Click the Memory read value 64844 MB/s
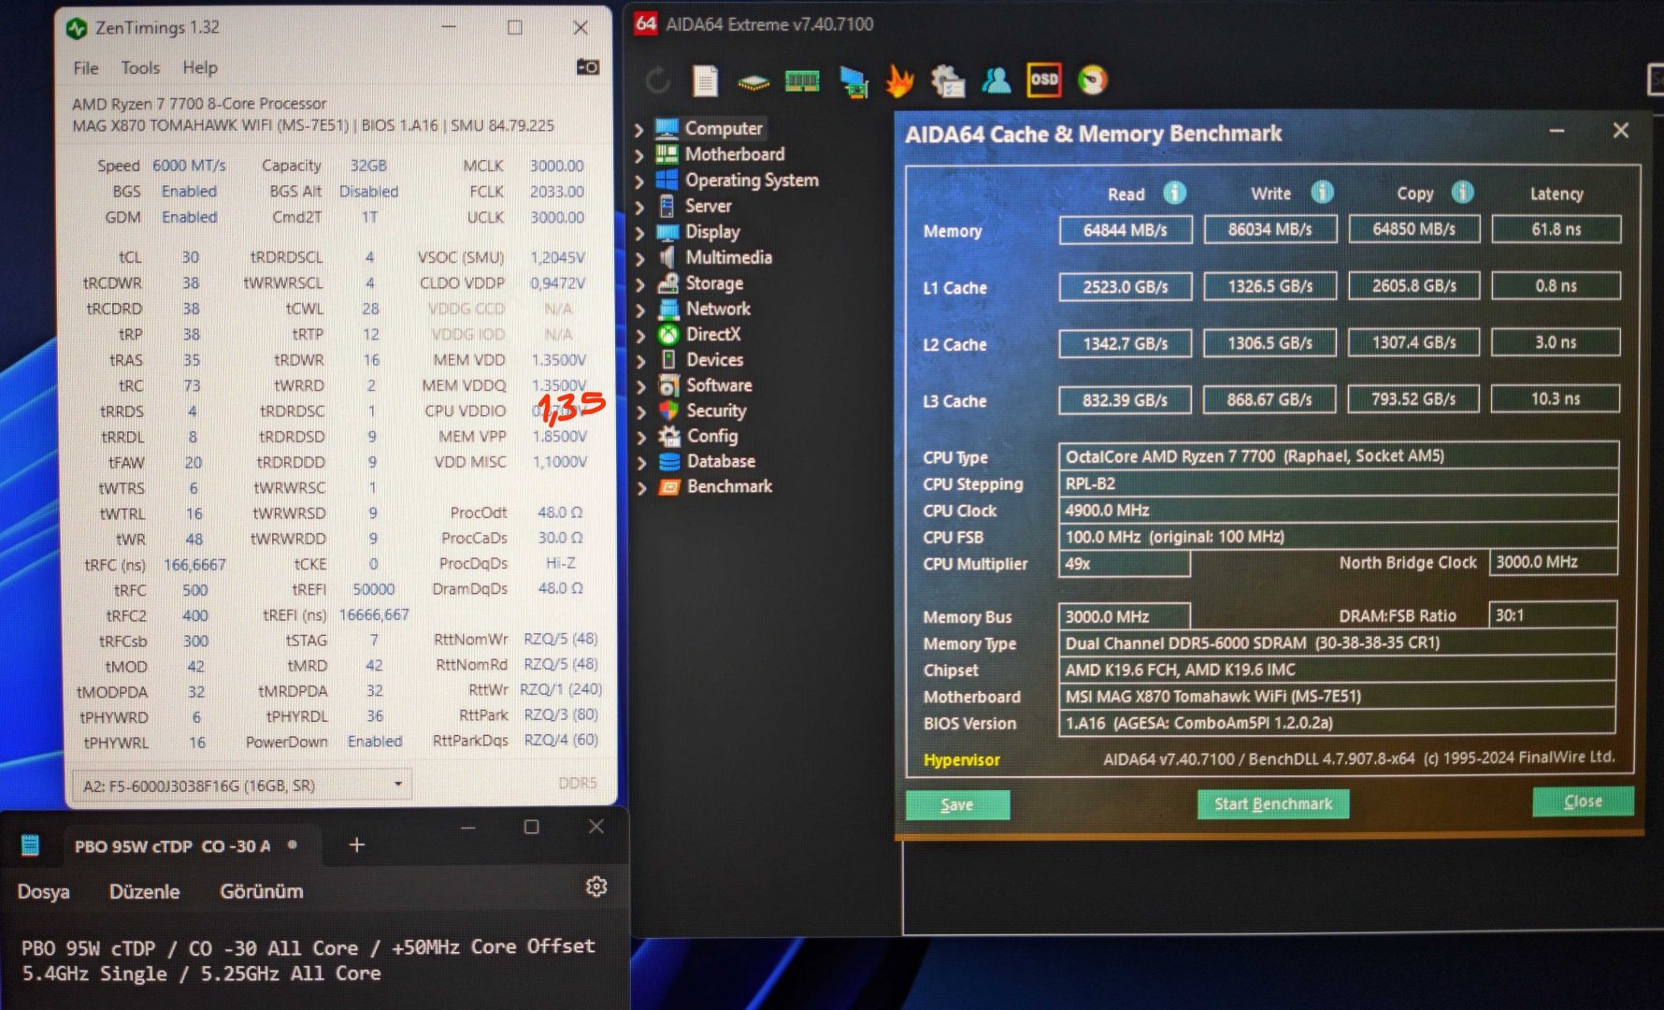 1126,230
